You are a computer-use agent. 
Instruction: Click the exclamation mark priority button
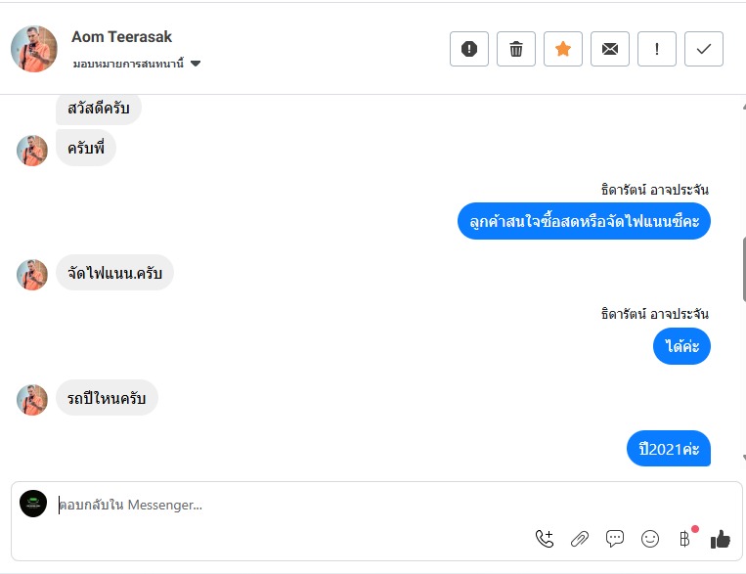(x=657, y=49)
